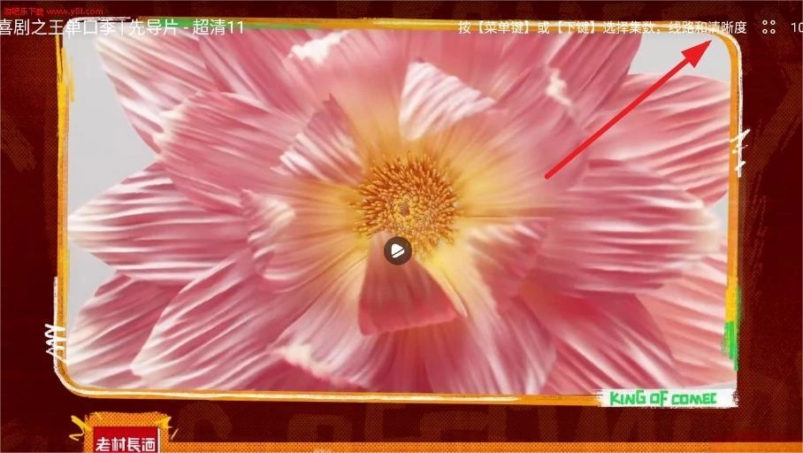Screen dimensions: 803x453
Task: Click the 老村長酒 sponsor badge
Action: (126, 441)
